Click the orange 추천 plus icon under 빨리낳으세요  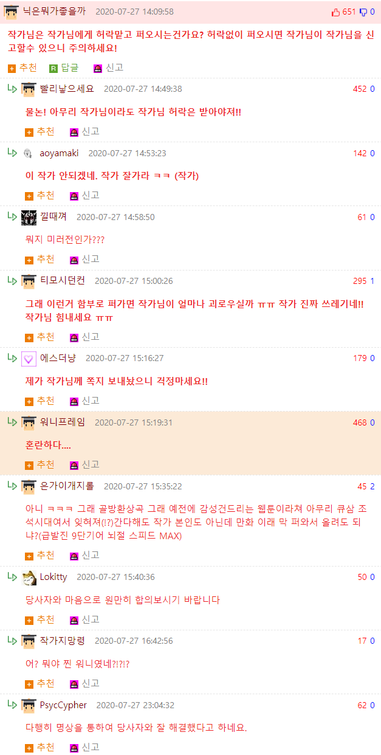tap(29, 132)
